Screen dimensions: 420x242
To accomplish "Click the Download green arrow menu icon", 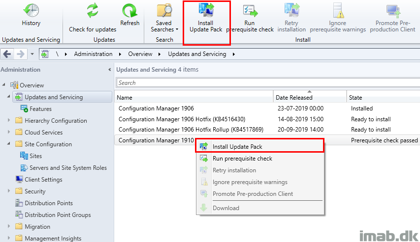I will point(204,208).
